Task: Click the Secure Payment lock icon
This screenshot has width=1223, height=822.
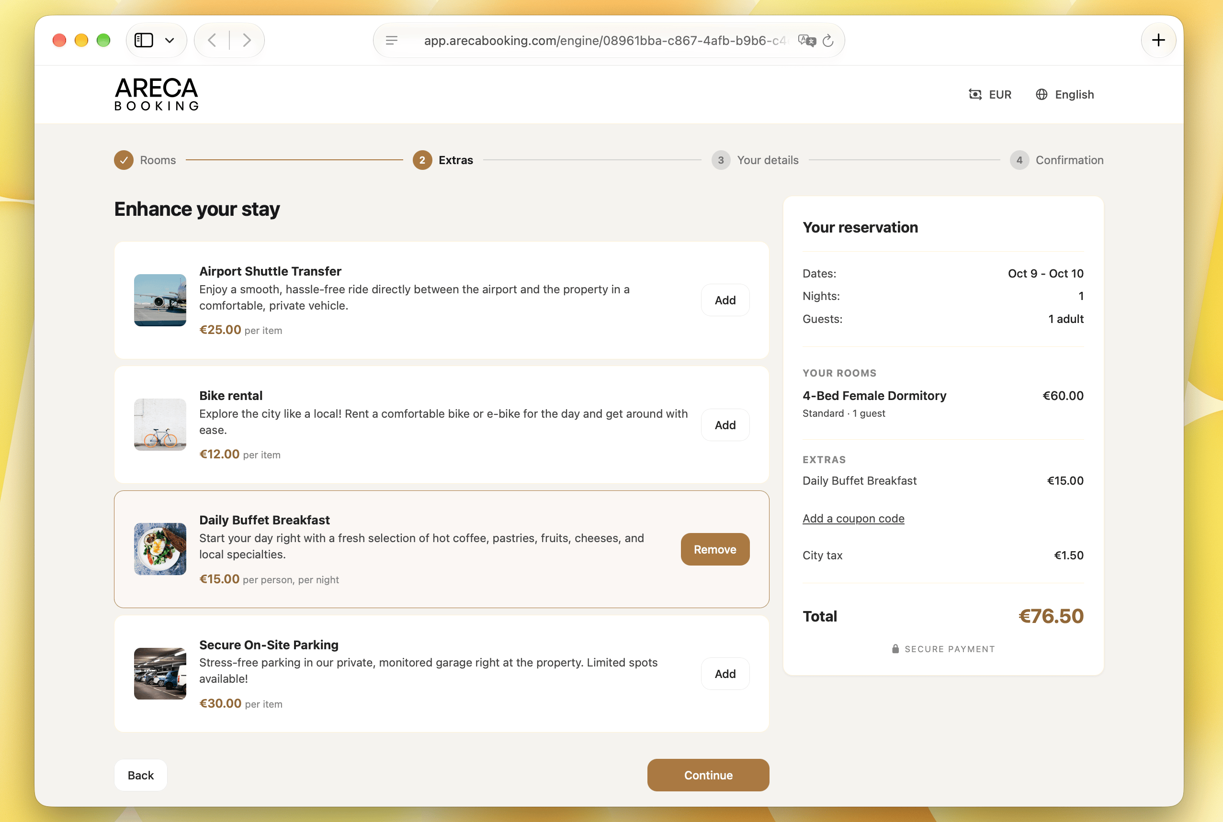Action: (x=895, y=649)
